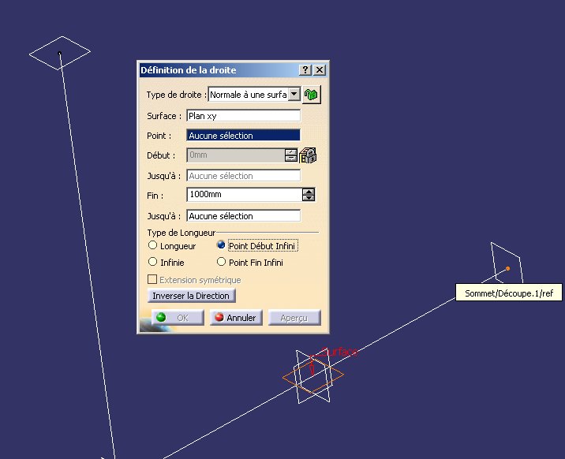Toggle the Extension symétrique checkbox
Screen dimensions: 565x459
point(152,279)
